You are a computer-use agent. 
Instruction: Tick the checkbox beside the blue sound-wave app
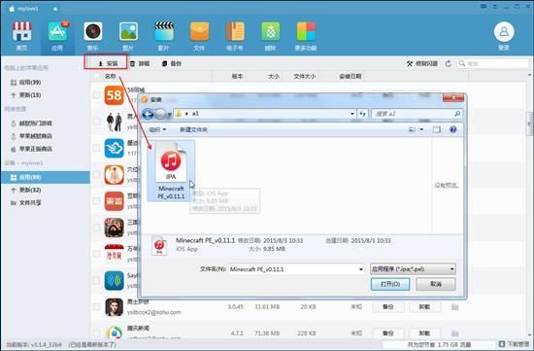97,280
